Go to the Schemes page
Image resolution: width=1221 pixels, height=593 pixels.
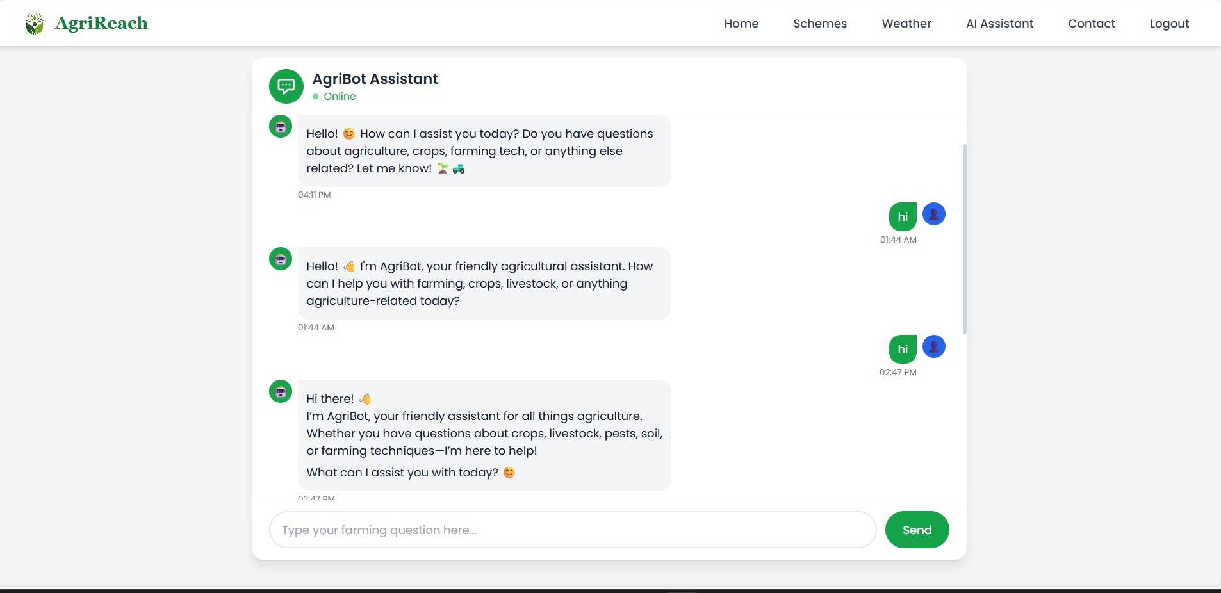click(819, 24)
